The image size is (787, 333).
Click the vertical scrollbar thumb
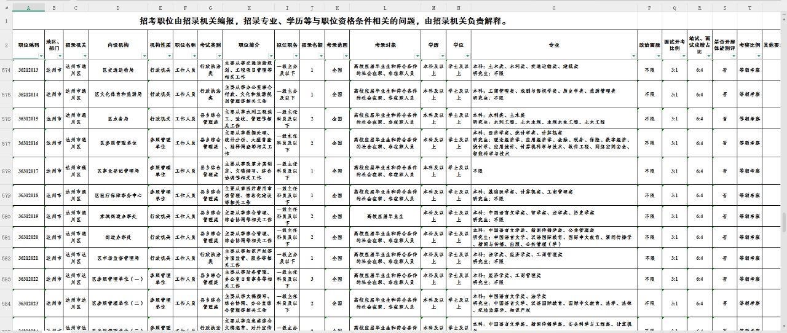tap(783, 222)
